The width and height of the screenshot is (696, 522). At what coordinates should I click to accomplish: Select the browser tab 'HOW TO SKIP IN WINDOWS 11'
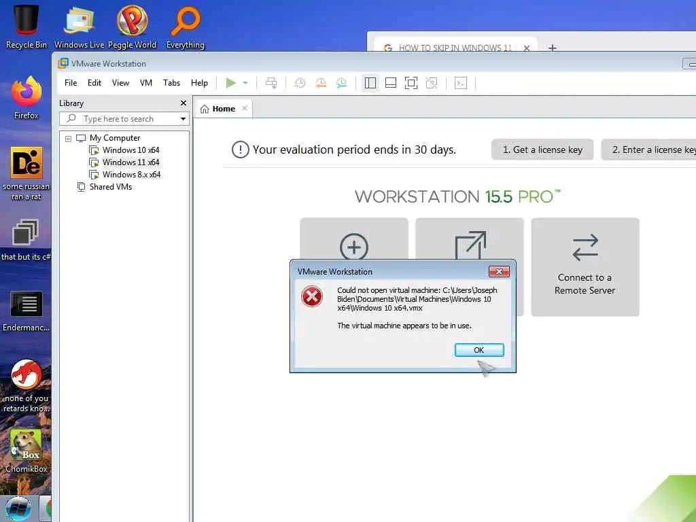[455, 48]
